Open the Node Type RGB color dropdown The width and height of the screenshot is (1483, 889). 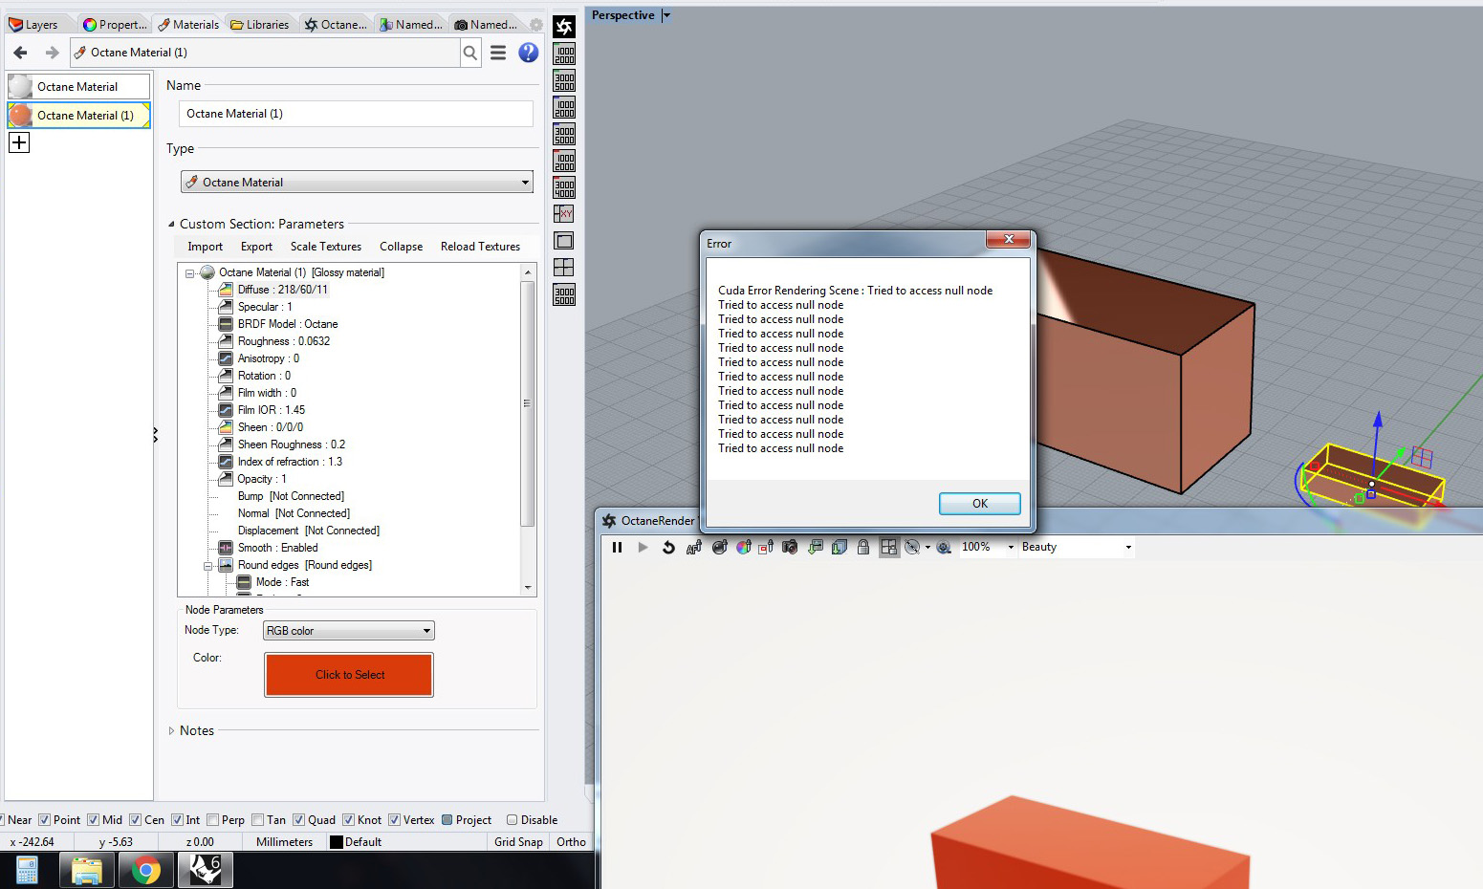pyautogui.click(x=349, y=631)
